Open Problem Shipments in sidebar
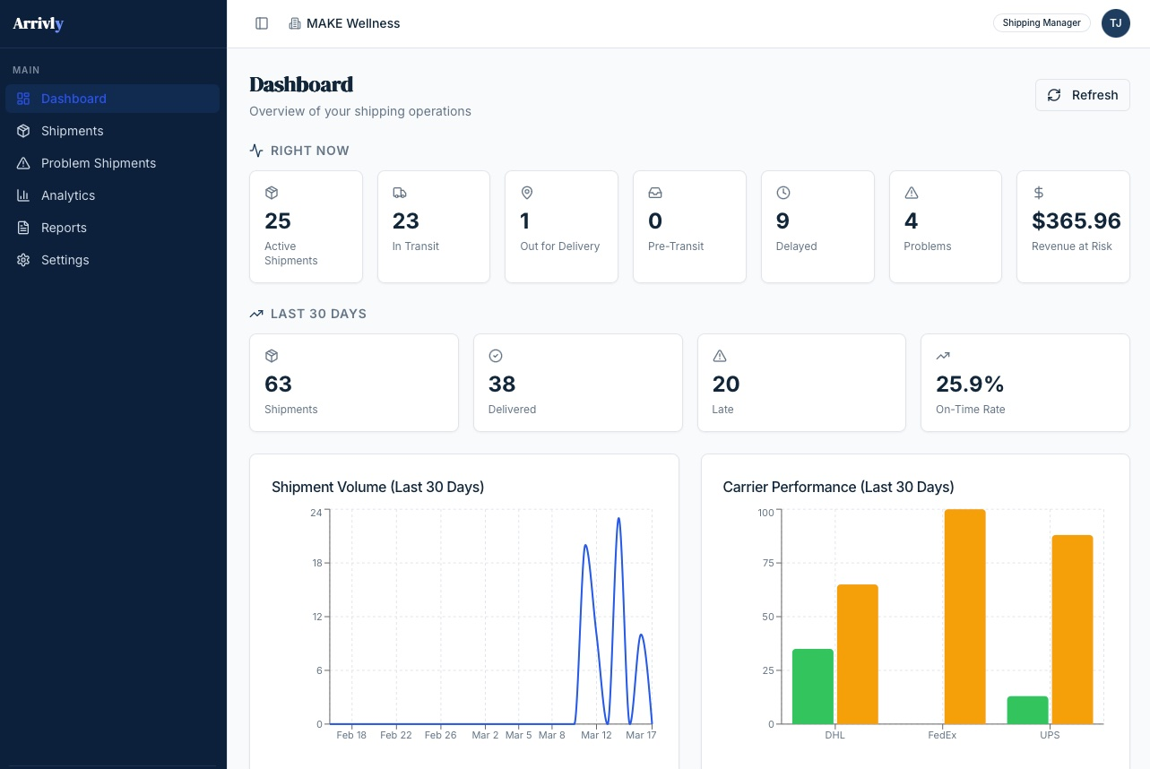This screenshot has height=769, width=1150. (x=112, y=163)
